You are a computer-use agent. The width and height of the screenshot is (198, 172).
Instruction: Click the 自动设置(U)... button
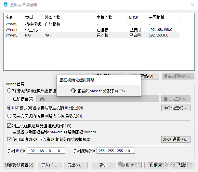pos(176,99)
